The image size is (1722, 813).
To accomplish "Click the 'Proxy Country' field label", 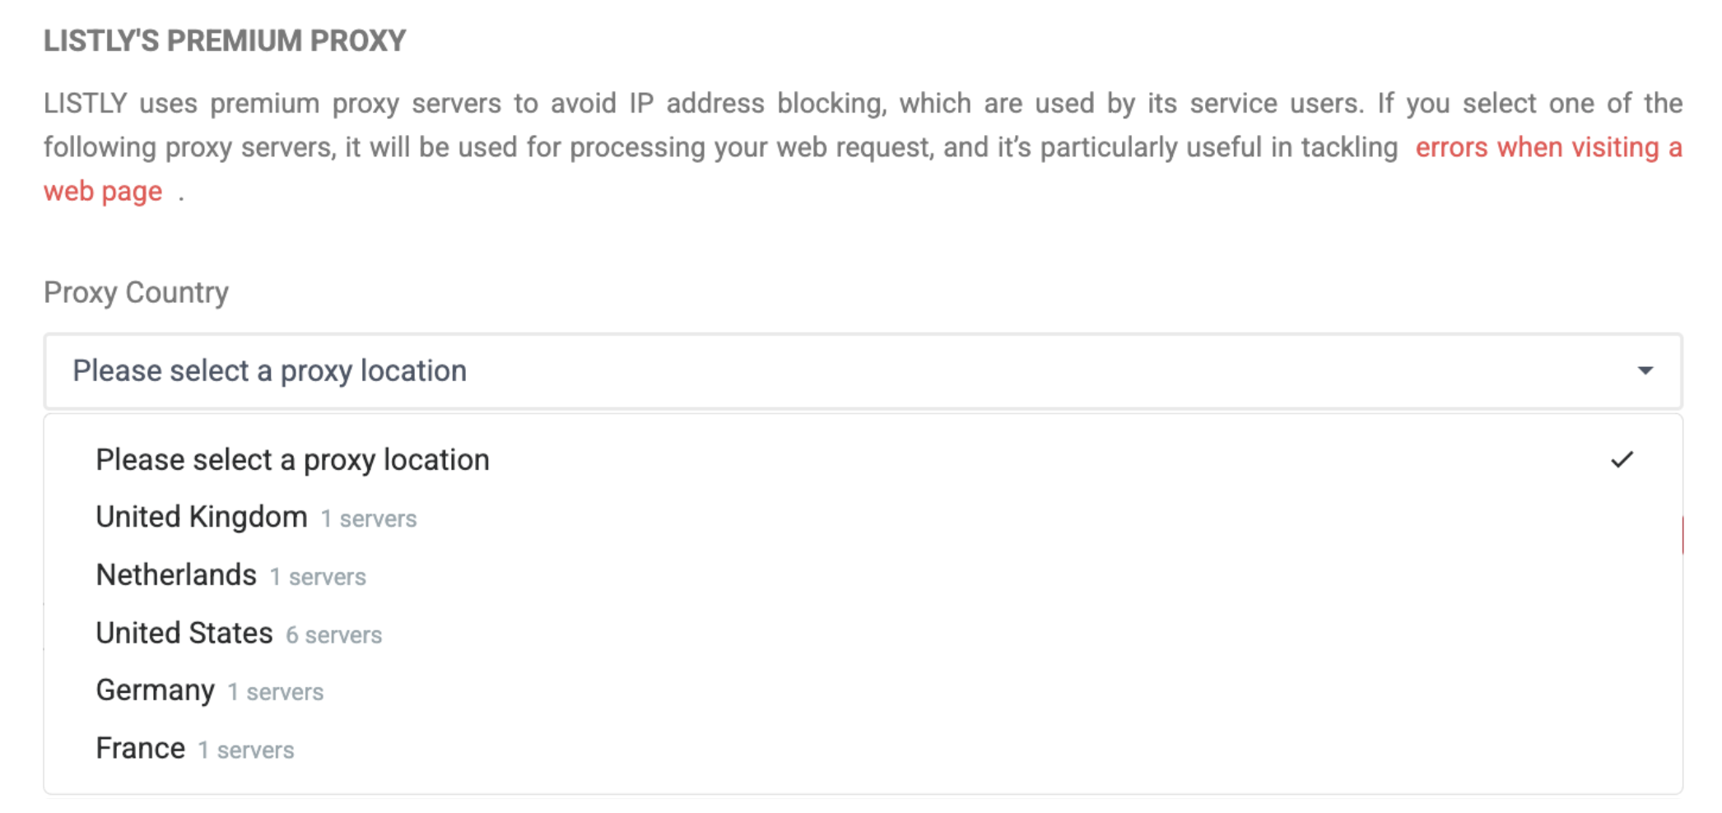I will tap(136, 292).
